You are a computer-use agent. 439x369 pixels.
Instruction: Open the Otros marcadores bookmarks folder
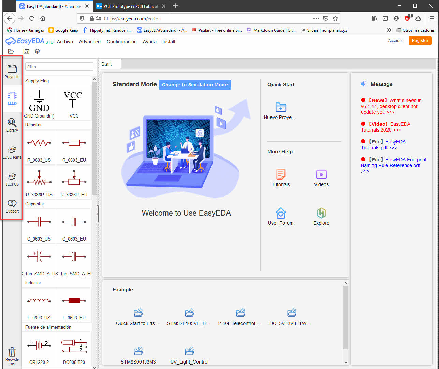click(x=415, y=30)
